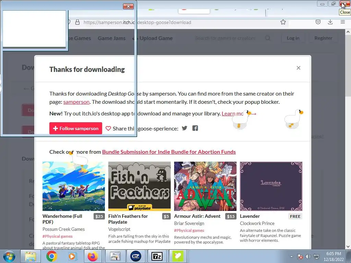
Task: Open the taskbar window-cascade program icon
Action: [115, 256]
